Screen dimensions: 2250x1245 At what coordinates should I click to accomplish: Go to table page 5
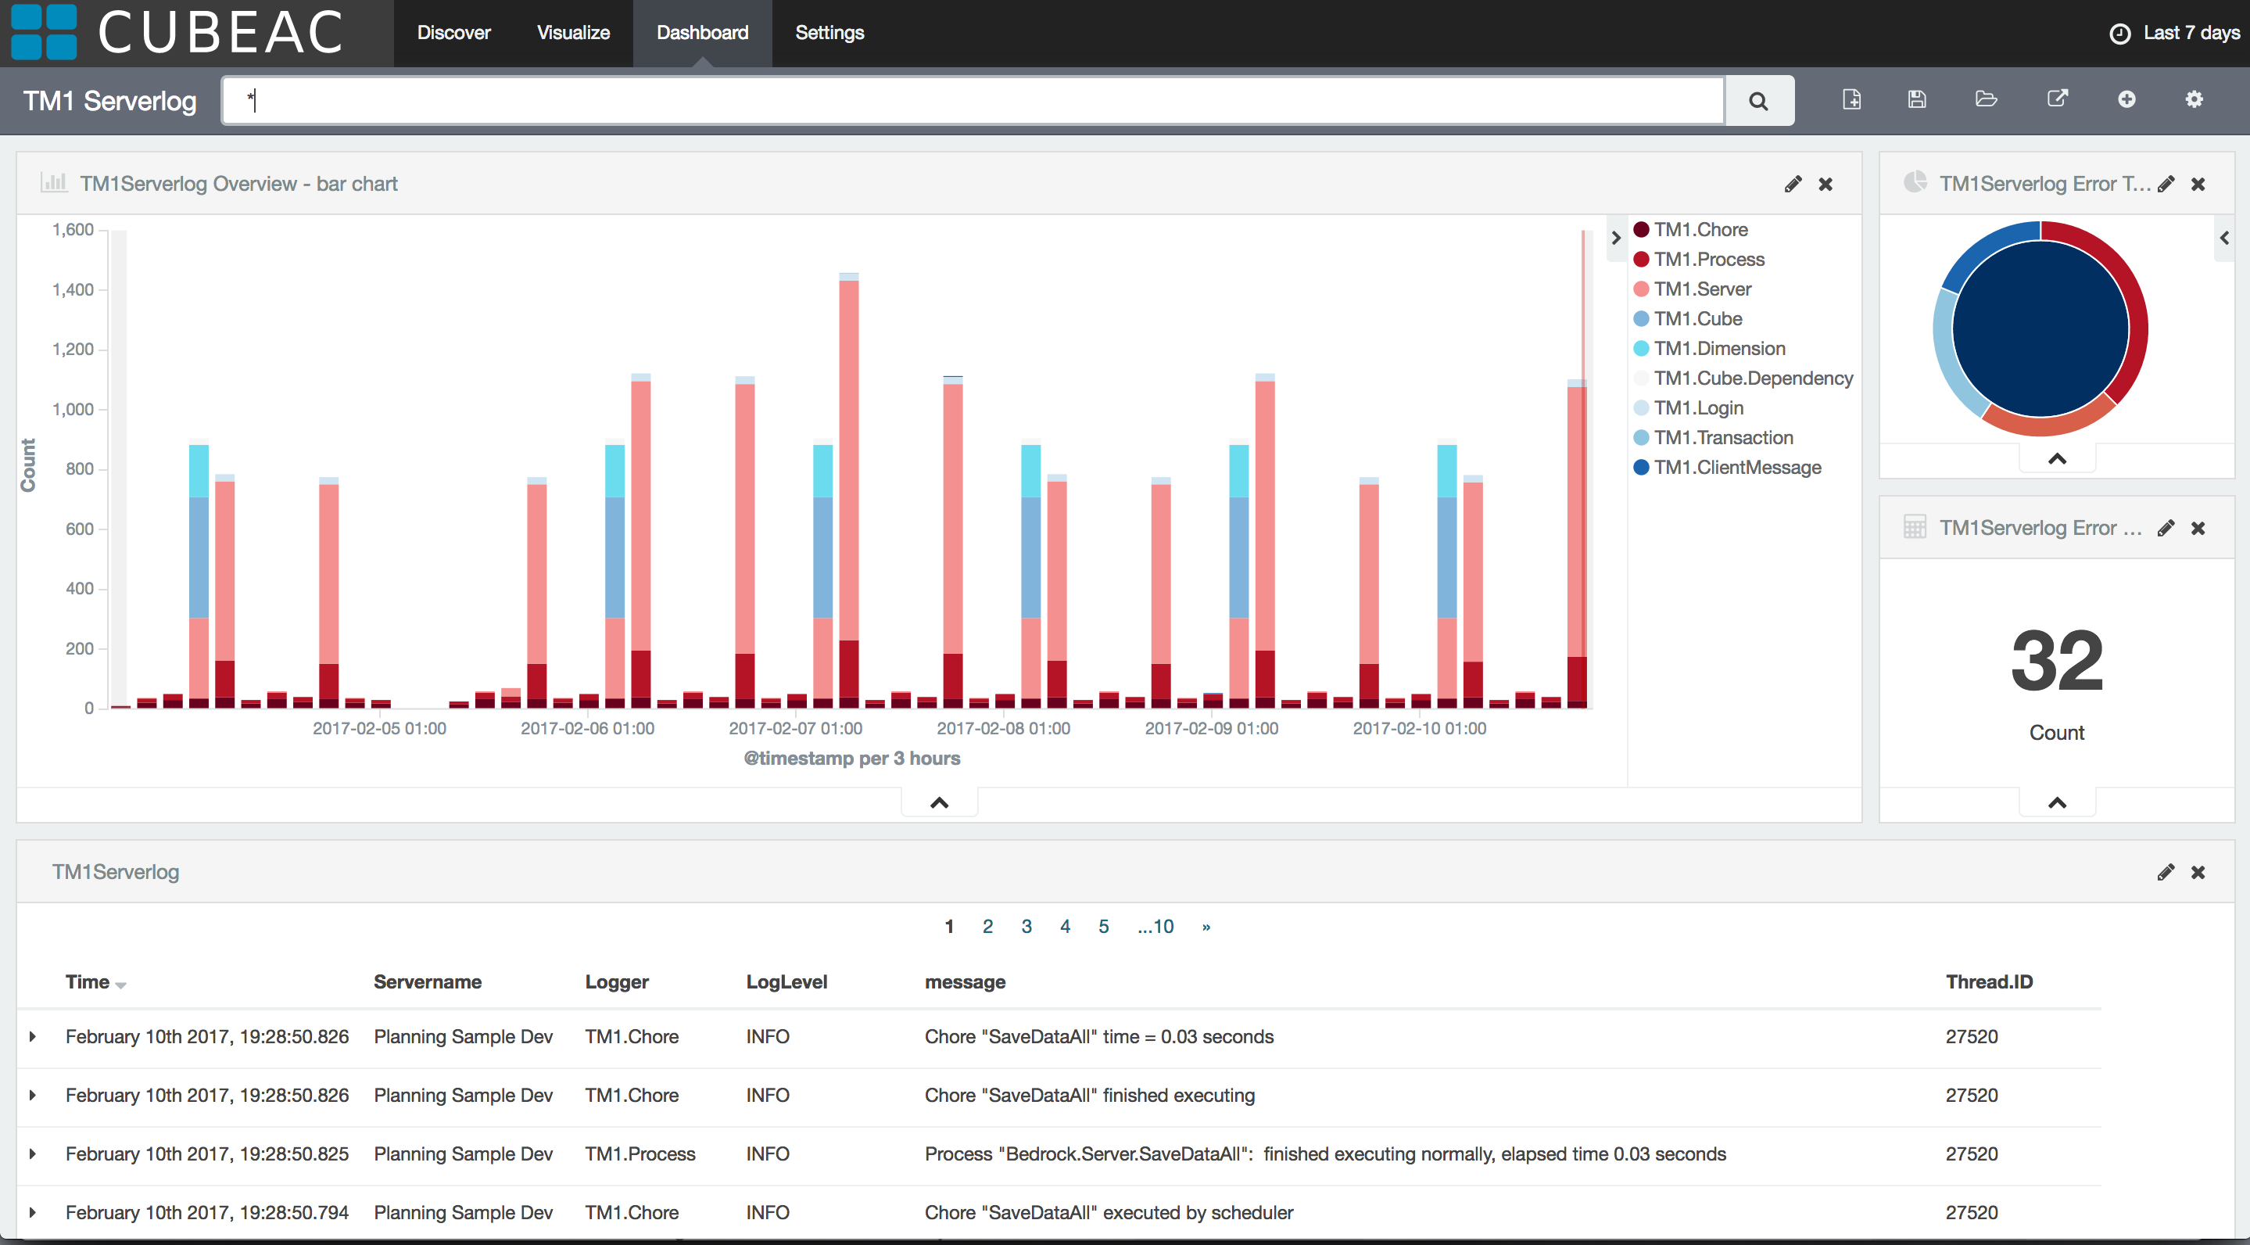(1103, 927)
